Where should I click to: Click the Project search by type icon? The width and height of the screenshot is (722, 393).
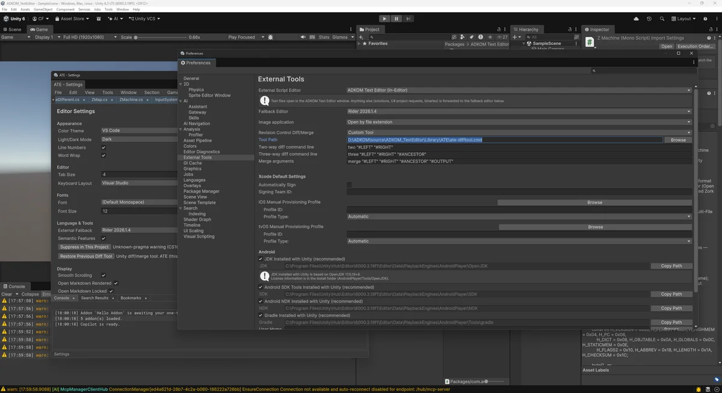tap(463, 37)
